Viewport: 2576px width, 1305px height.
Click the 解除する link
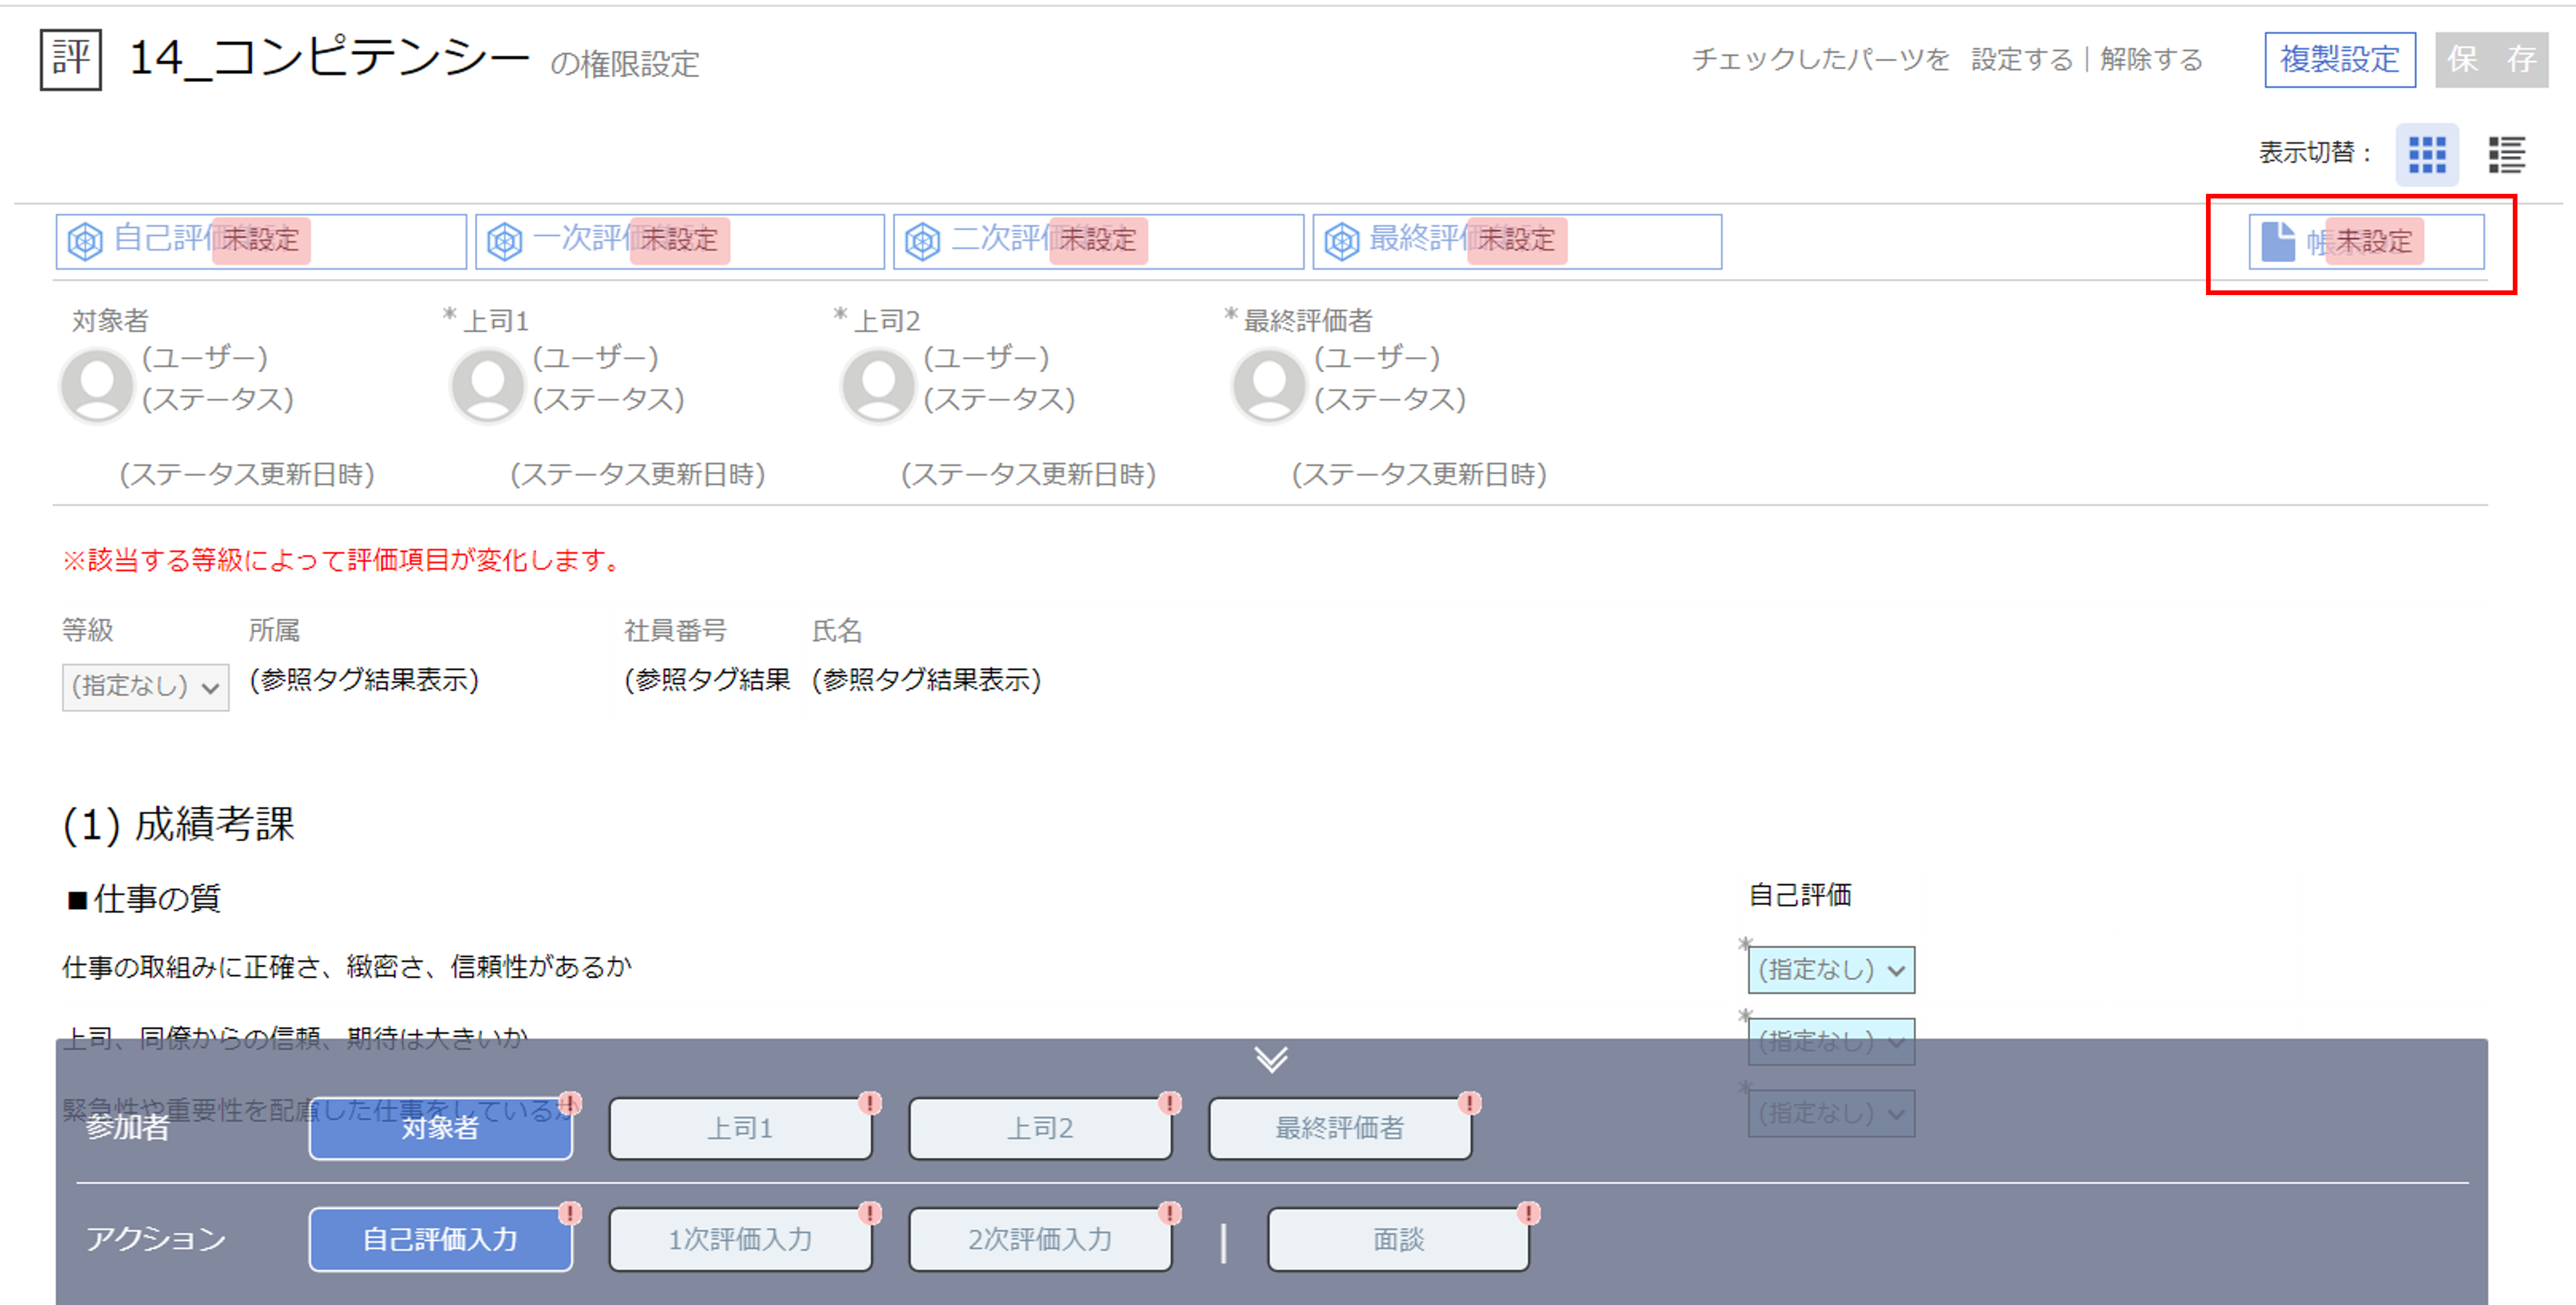(2151, 60)
